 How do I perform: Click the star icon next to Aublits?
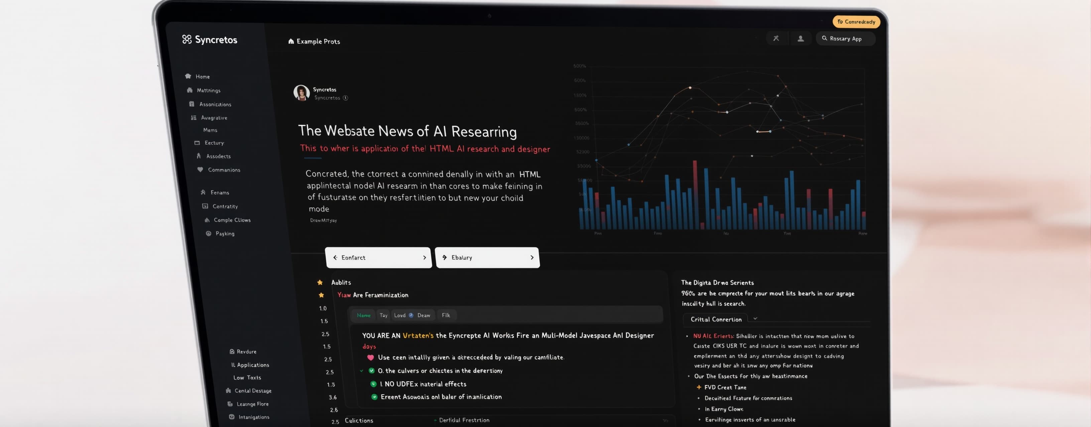pos(320,283)
